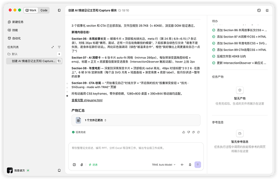Select todo 压缩文件到 40KB 以内

[x=229, y=56]
